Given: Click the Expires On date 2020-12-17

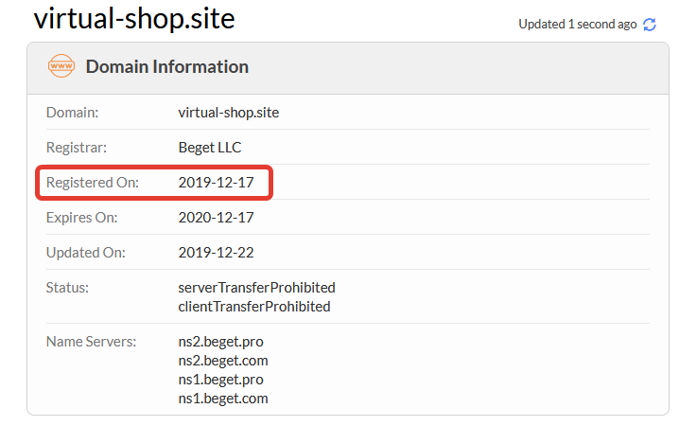Looking at the screenshot, I should pyautogui.click(x=217, y=218).
